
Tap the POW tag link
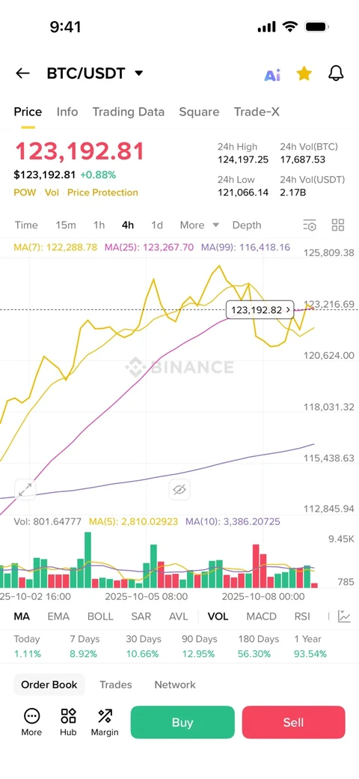pos(25,193)
